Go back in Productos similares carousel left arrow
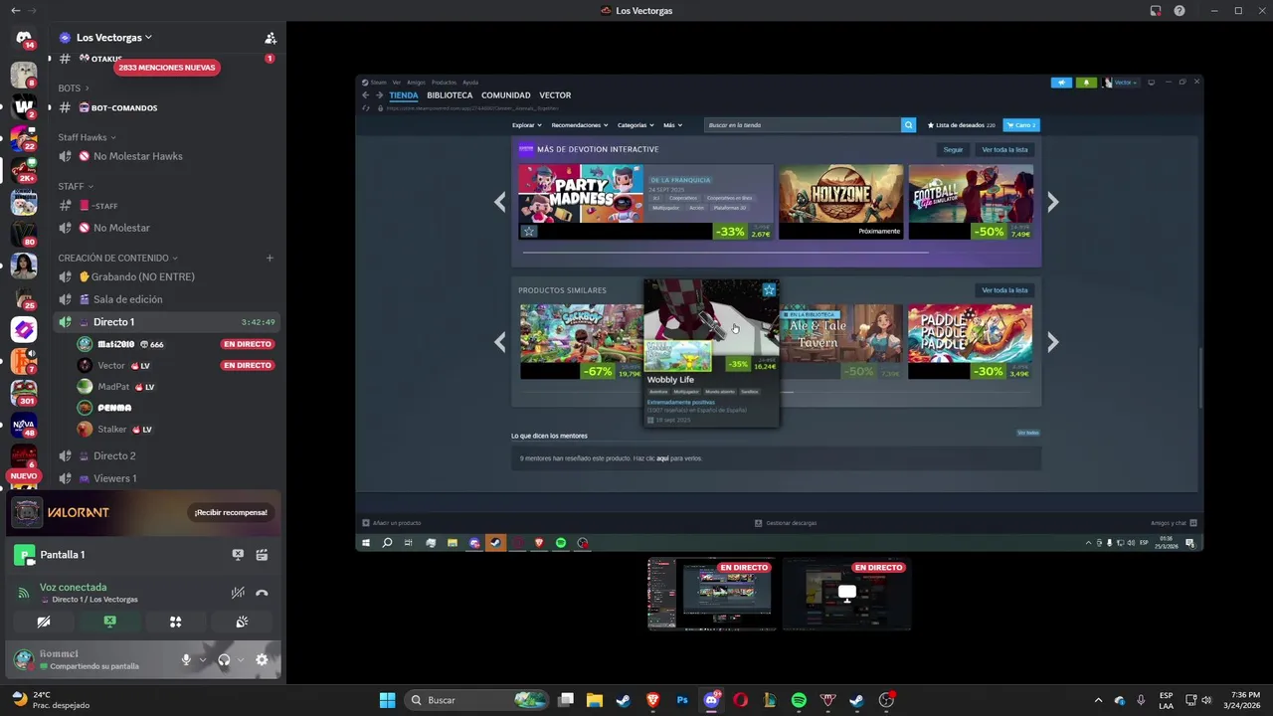1273x716 pixels. coord(500,342)
